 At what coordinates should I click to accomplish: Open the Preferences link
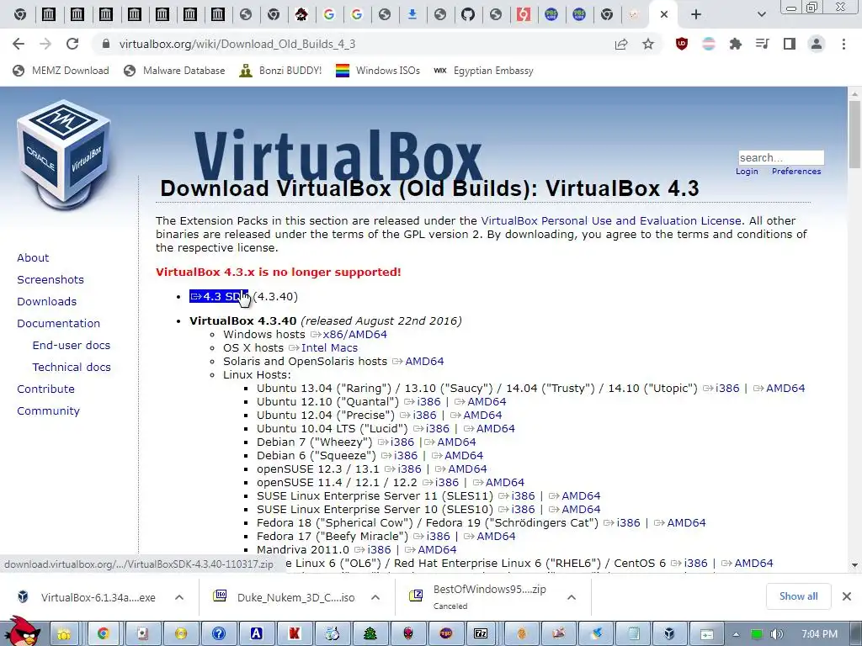click(796, 172)
